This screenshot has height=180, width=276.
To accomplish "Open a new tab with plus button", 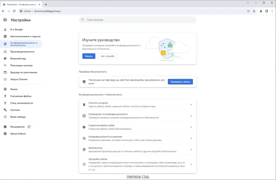I will [x=46, y=4].
